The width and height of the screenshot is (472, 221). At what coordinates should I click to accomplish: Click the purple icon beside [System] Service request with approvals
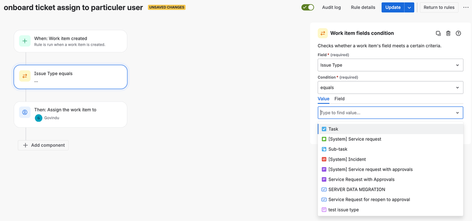tap(324, 169)
